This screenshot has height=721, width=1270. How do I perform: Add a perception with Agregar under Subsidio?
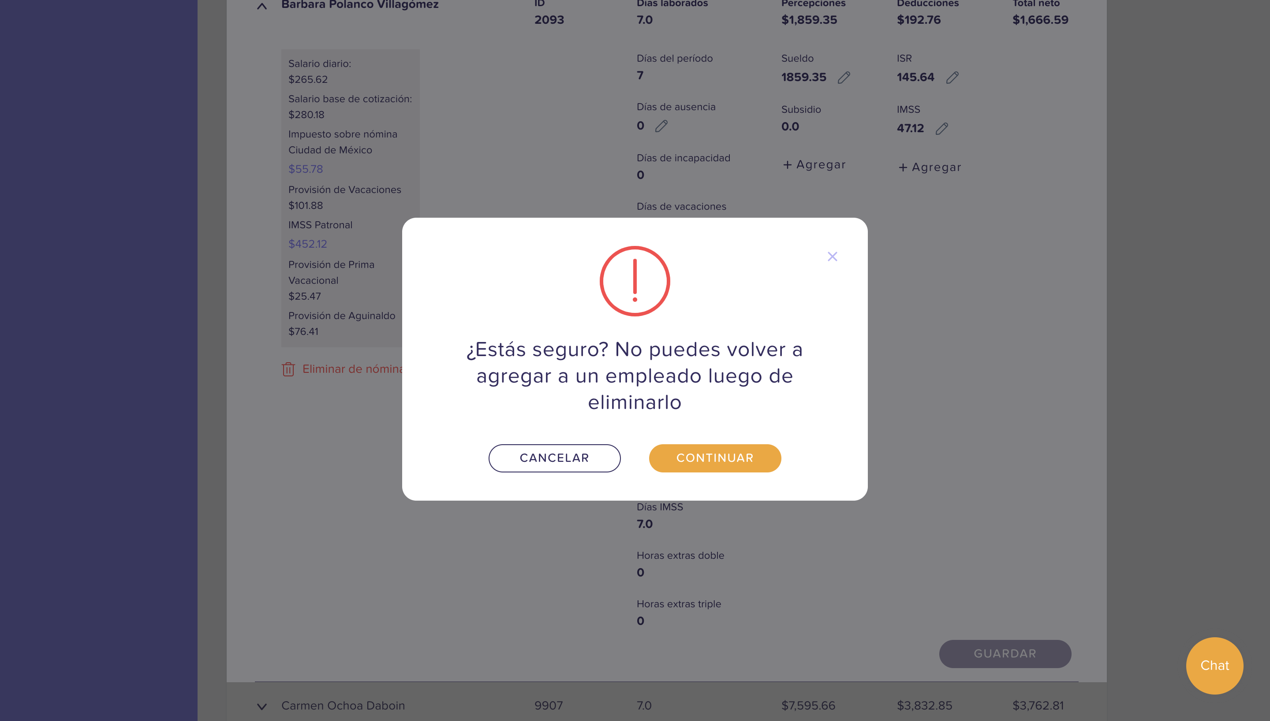tap(814, 165)
